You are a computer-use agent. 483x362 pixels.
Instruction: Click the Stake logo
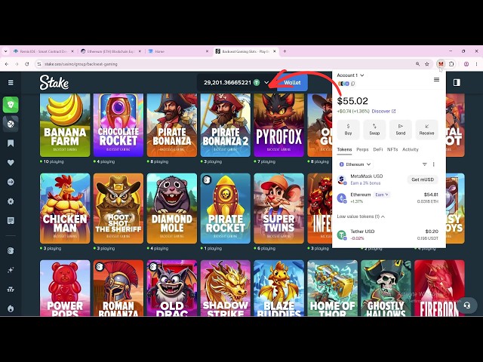pyautogui.click(x=54, y=82)
